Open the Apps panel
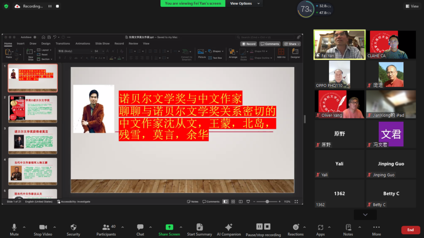 pos(321,227)
